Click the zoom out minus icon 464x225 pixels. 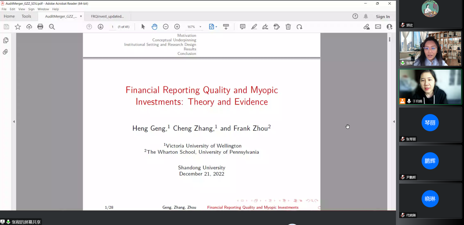pos(166,27)
